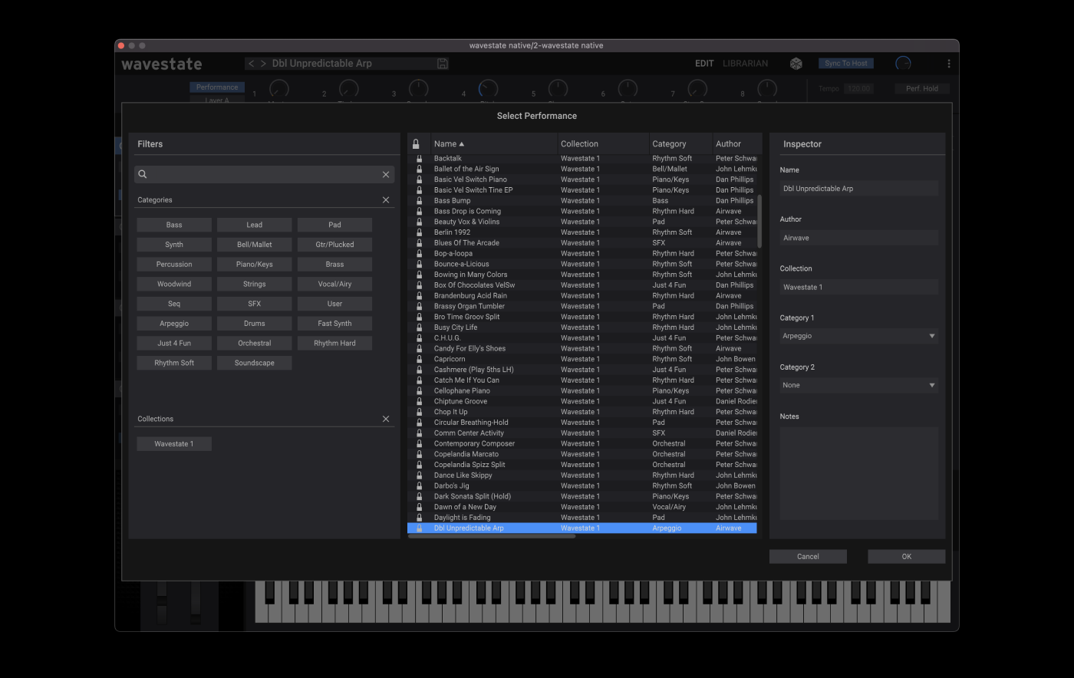Viewport: 1074px width, 678px height.
Task: Click the Cancel button
Action: 808,557
